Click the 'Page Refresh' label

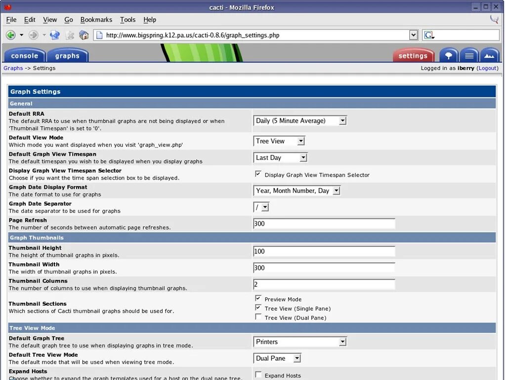(x=28, y=220)
